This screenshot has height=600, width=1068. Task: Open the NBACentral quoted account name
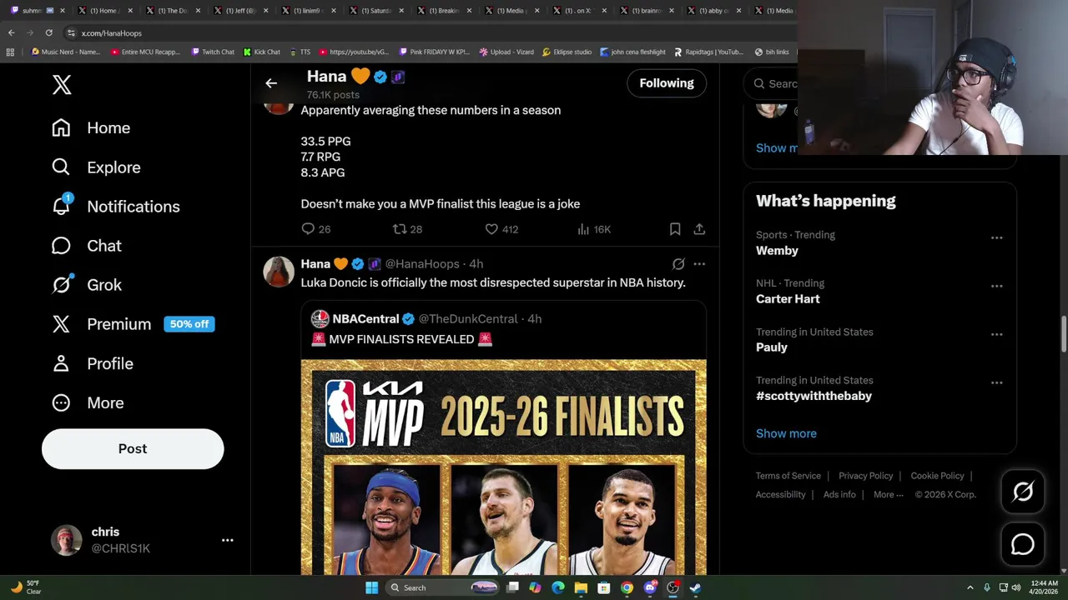pyautogui.click(x=365, y=318)
